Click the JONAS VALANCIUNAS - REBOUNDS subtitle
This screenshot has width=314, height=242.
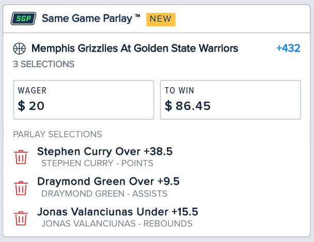pos(117,223)
